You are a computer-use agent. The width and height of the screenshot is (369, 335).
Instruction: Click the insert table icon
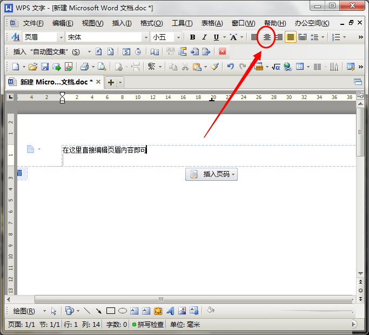tap(300, 67)
